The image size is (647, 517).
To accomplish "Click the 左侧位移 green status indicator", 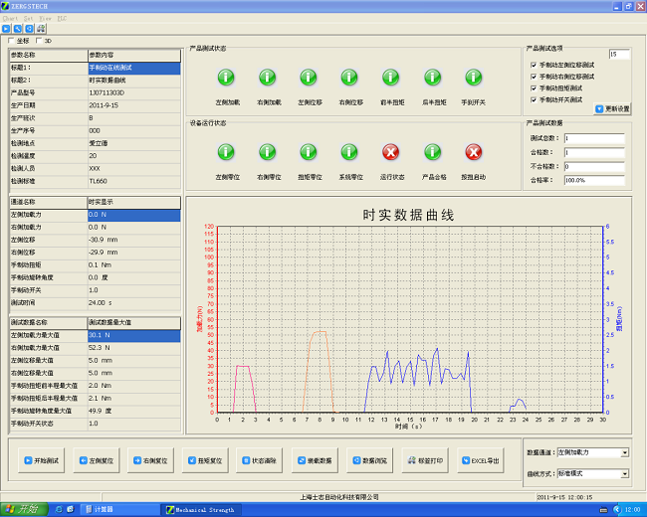I will [309, 78].
